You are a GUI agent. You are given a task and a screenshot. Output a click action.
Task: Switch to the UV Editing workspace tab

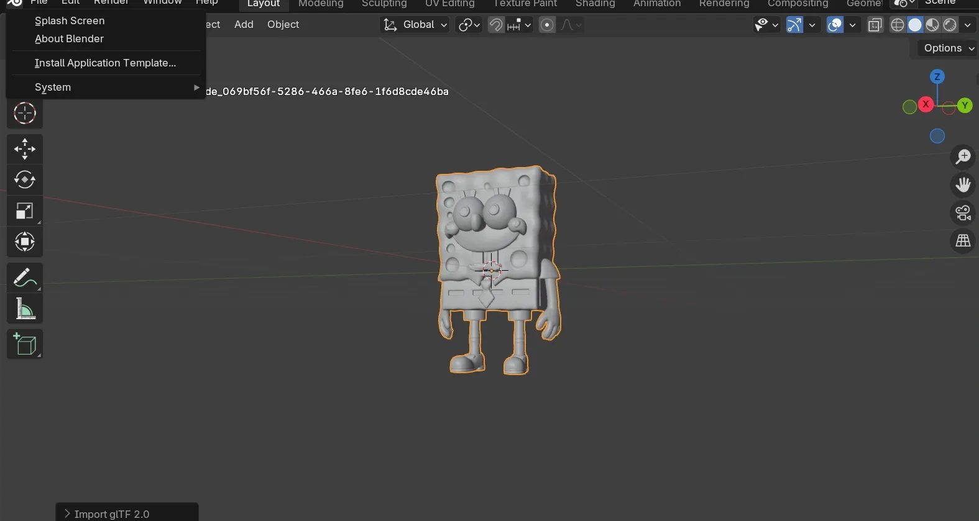click(x=450, y=4)
